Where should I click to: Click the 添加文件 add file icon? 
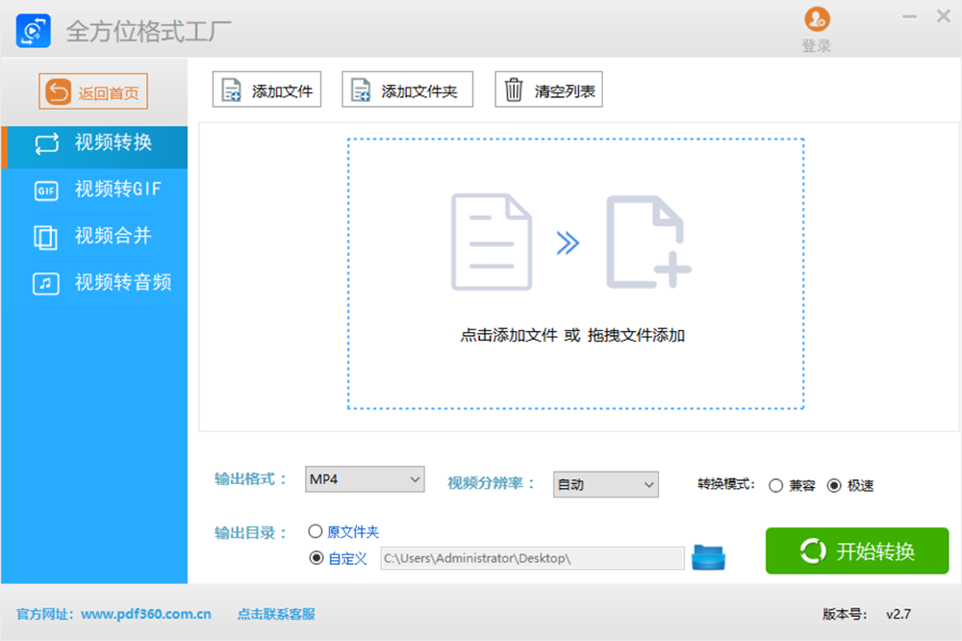tap(231, 89)
